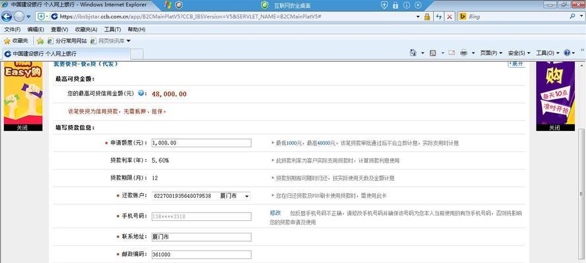
Task: Click the Bing logo in search box
Action: [x=462, y=16]
